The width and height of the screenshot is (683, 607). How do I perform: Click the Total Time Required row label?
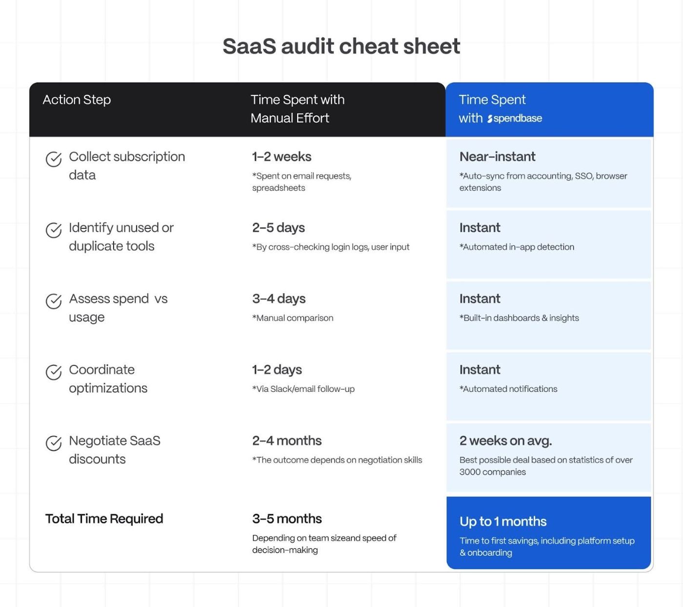(104, 519)
